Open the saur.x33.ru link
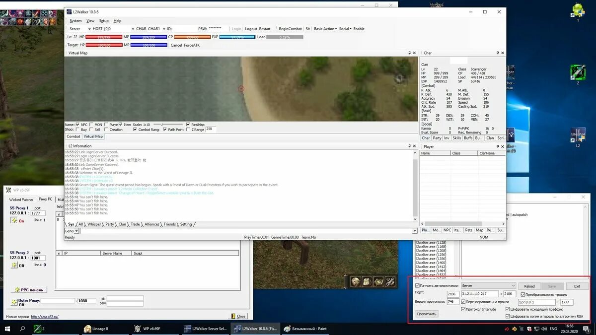 click(x=45, y=316)
